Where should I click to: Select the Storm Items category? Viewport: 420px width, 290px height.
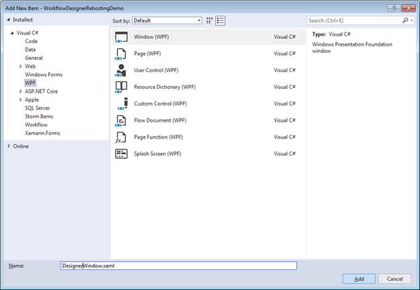39,116
